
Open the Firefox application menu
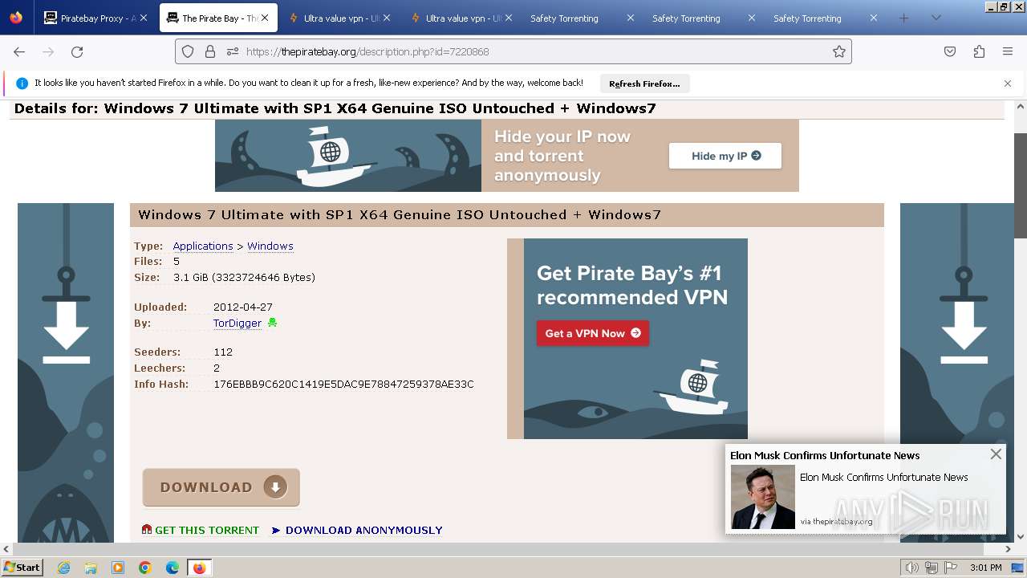pos(1008,51)
